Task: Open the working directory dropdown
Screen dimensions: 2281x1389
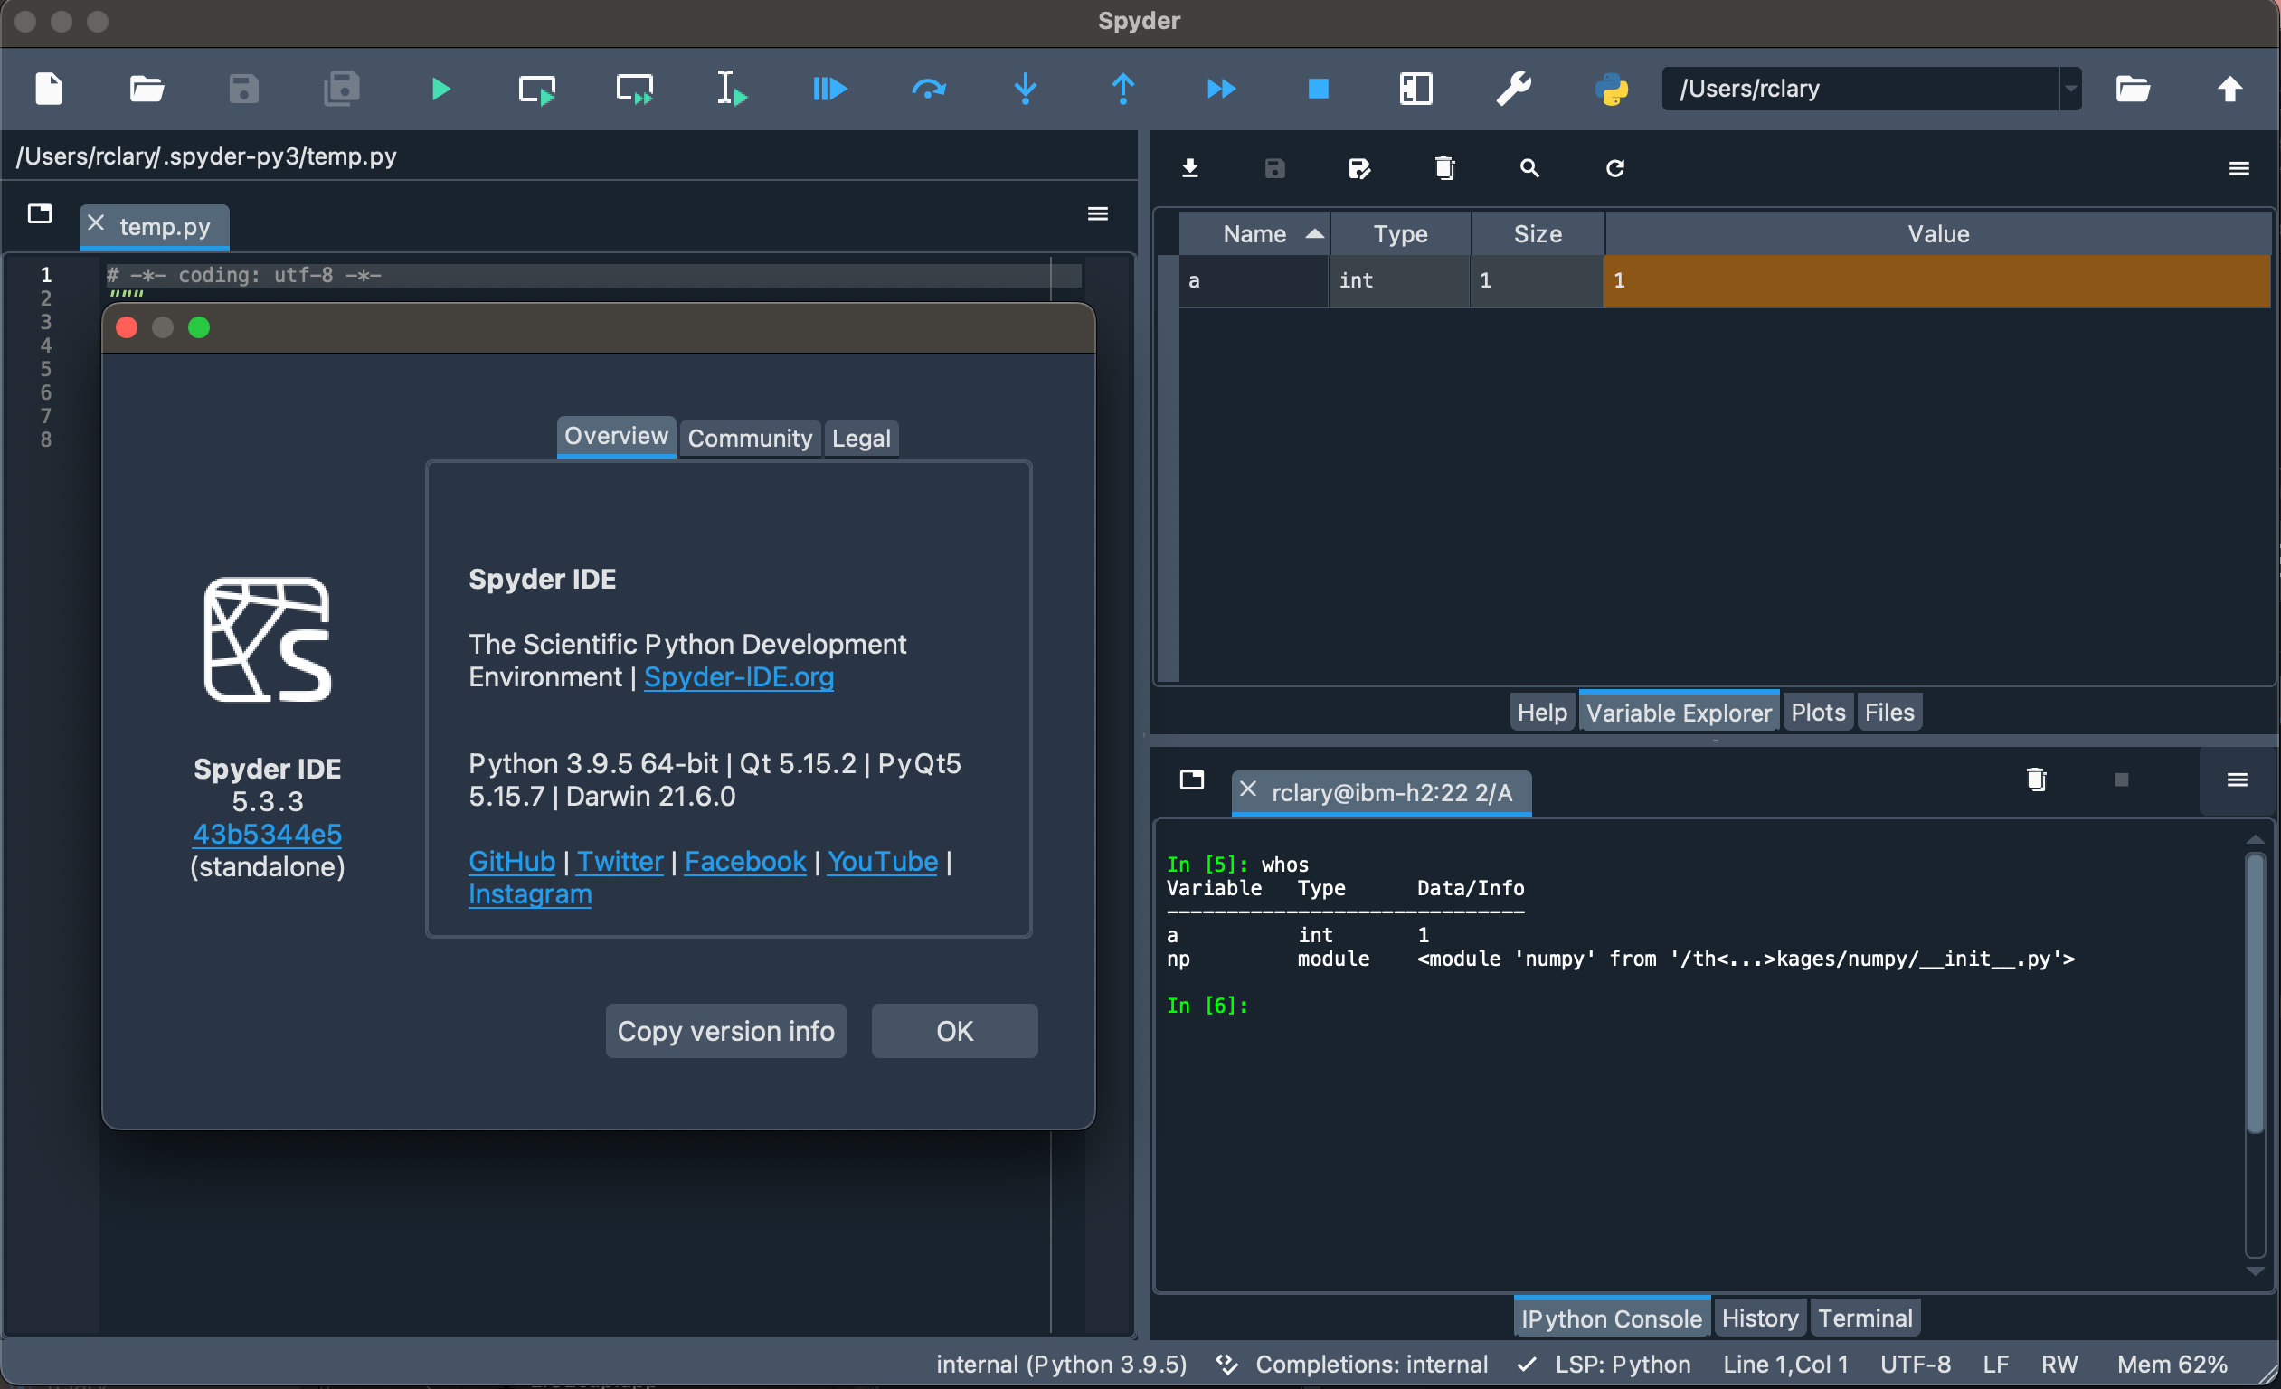Action: (x=2071, y=89)
